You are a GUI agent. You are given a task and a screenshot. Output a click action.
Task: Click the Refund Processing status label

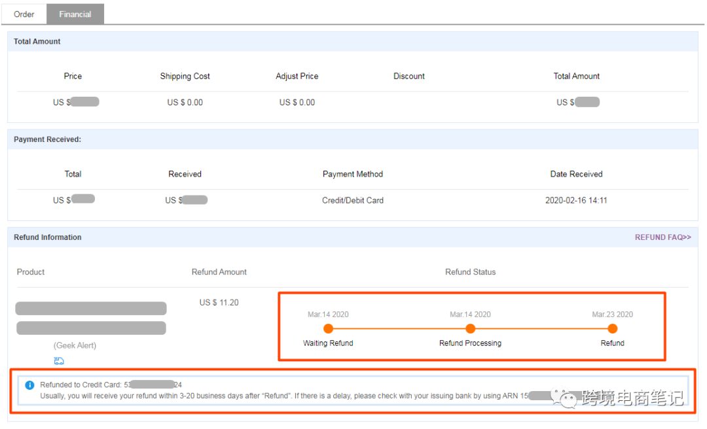coord(470,343)
